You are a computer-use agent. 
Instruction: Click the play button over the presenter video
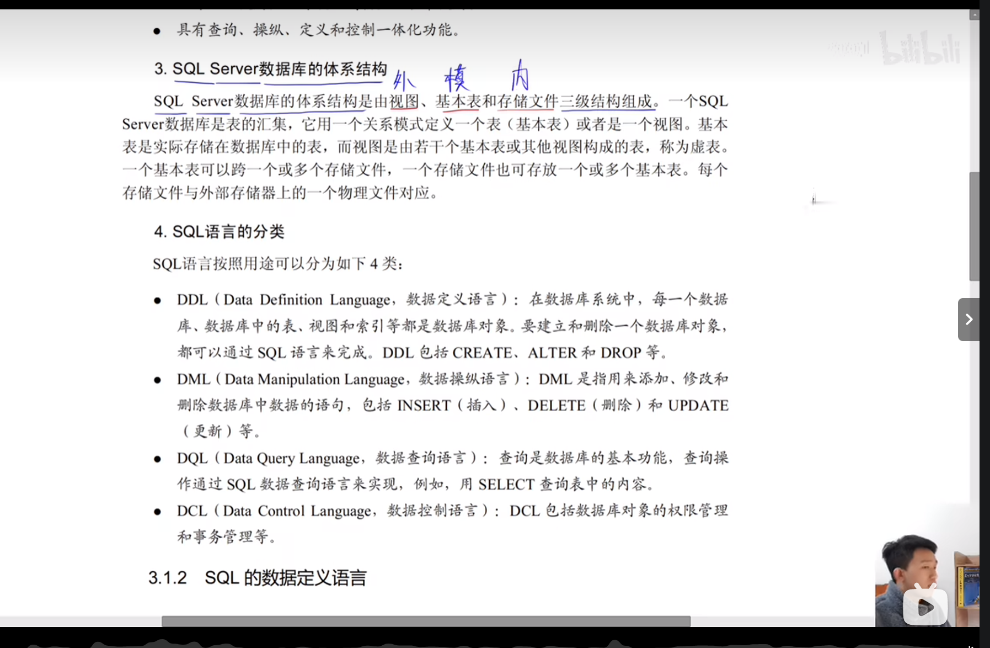click(x=925, y=607)
